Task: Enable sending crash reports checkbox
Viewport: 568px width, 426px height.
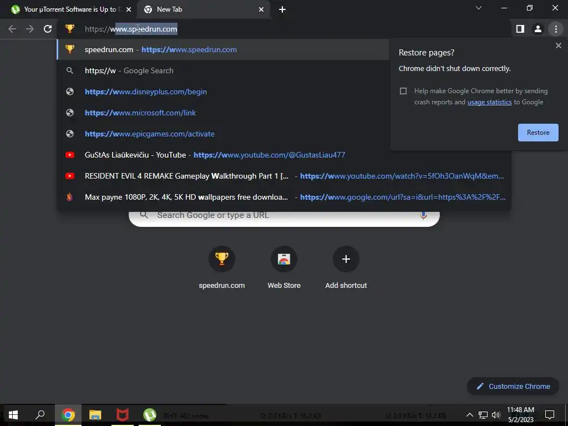Action: pos(403,91)
